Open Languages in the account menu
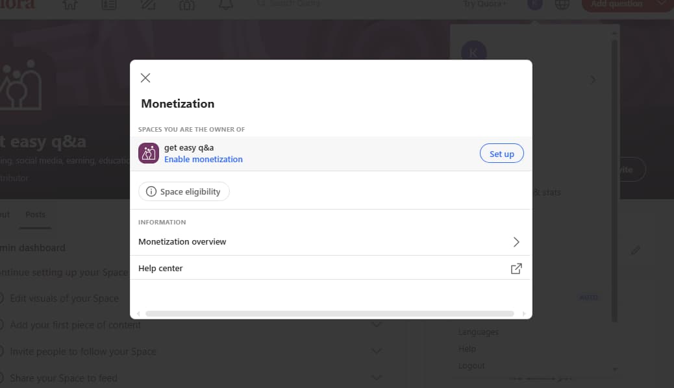 [479, 332]
